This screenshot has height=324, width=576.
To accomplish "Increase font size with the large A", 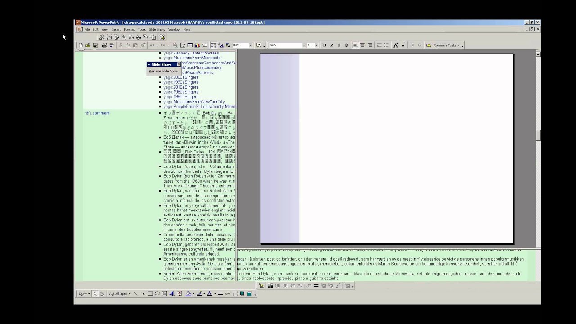I will pos(396,45).
